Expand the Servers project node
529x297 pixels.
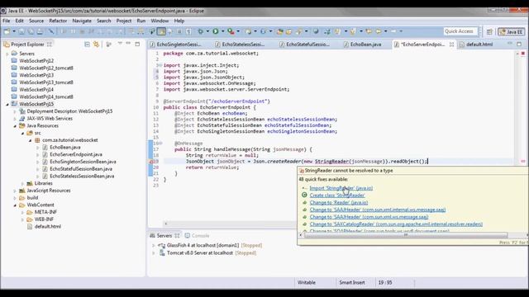click(7, 54)
